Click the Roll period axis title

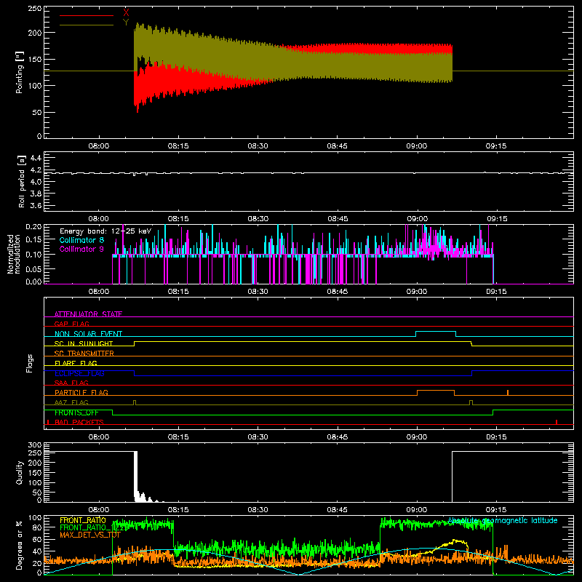click(22, 181)
